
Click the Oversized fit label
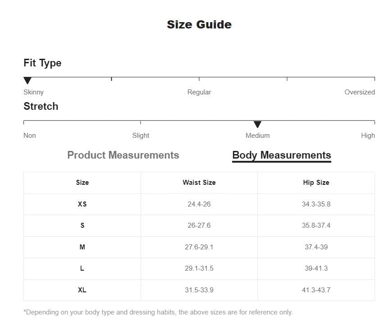click(360, 92)
